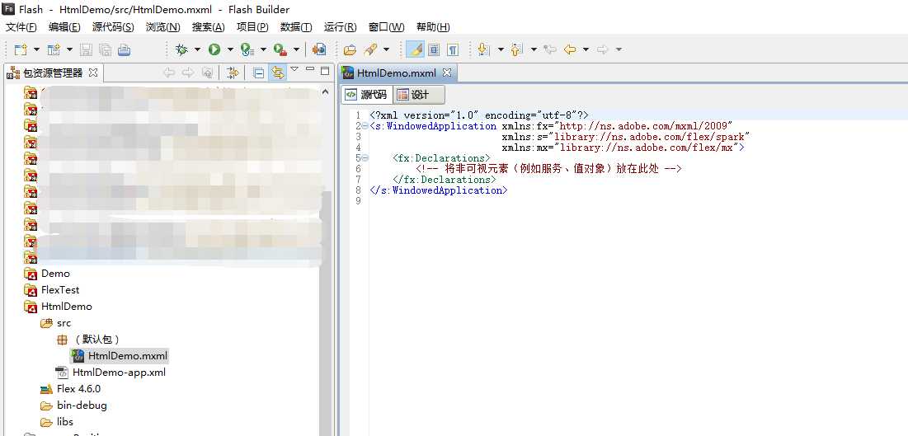Click the Back navigation yellow arrow
Image resolution: width=908 pixels, height=436 pixels.
(571, 49)
